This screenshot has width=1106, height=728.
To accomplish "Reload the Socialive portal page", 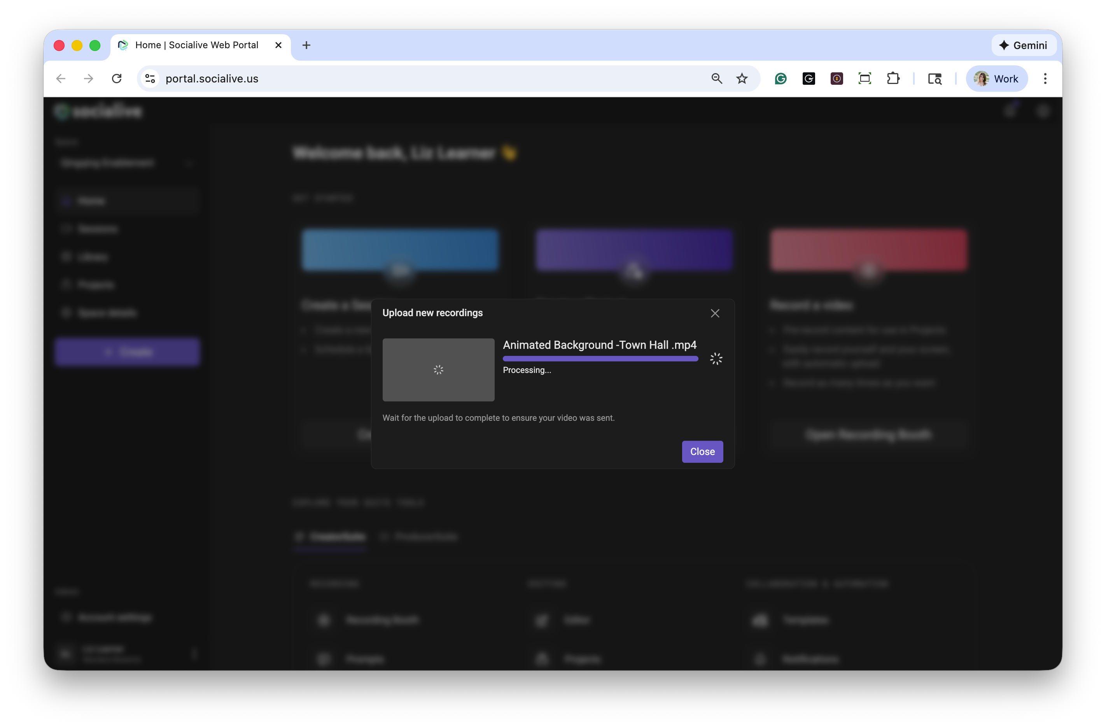I will 117,79.
